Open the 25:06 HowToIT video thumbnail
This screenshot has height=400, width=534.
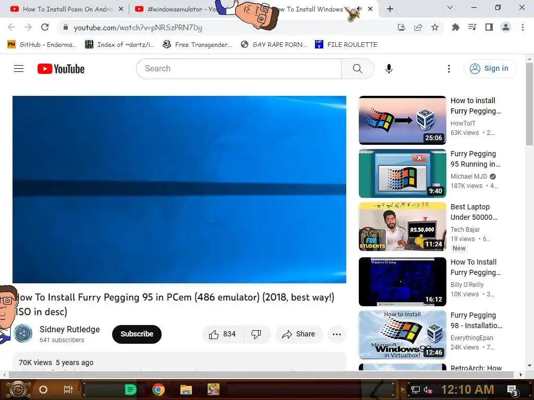(403, 120)
